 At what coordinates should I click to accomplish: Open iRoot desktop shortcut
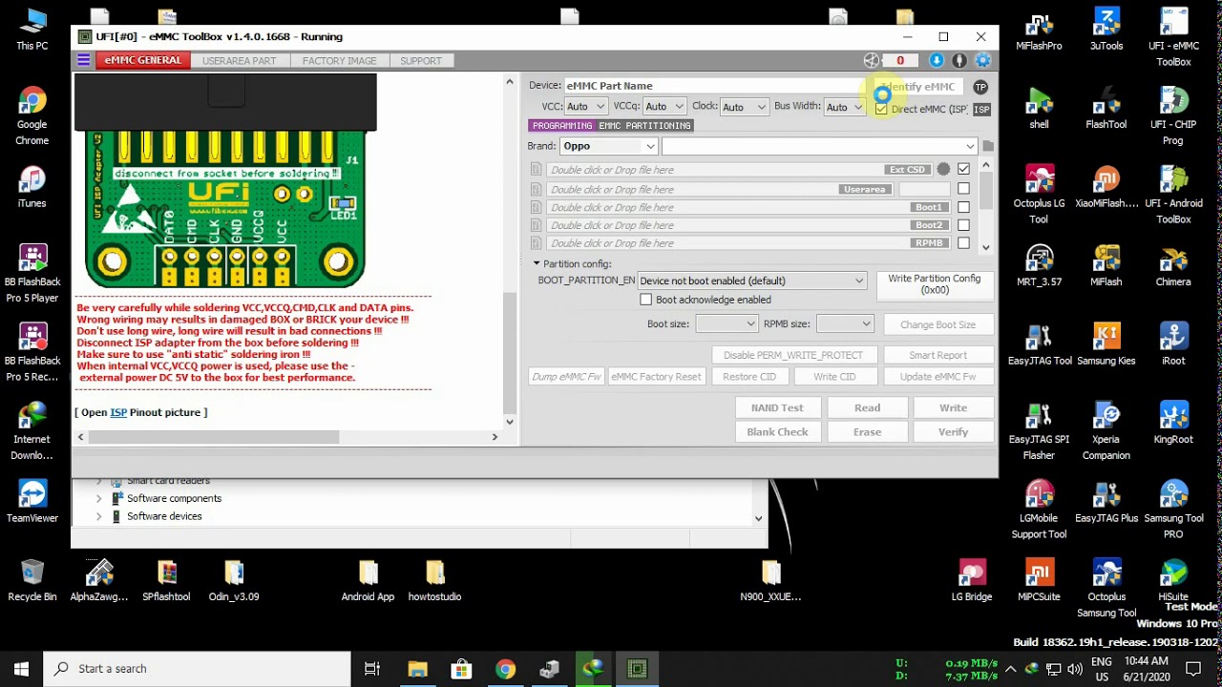[1173, 345]
